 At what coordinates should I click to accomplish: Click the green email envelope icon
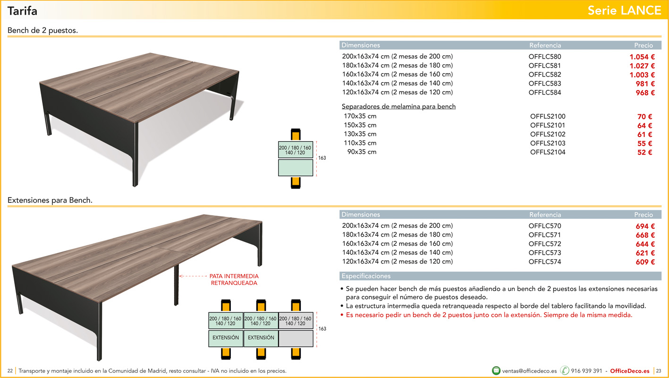496,371
